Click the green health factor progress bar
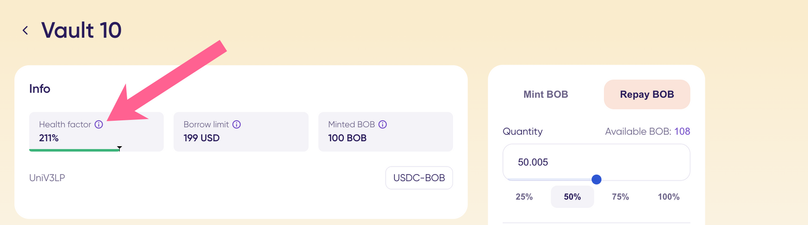Image resolution: width=808 pixels, height=225 pixels. point(74,150)
